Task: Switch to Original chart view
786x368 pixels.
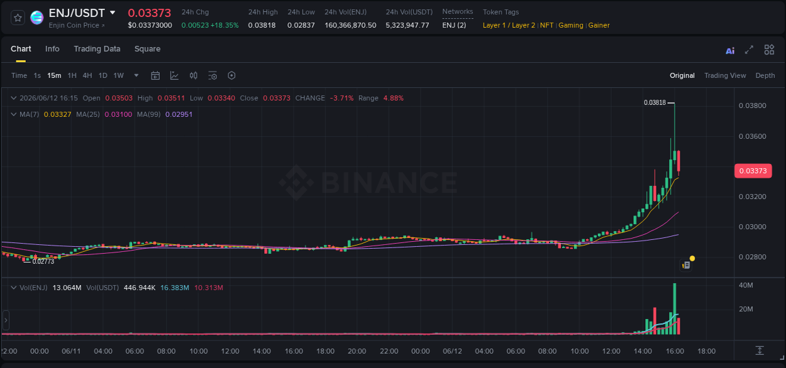Action: coord(682,75)
